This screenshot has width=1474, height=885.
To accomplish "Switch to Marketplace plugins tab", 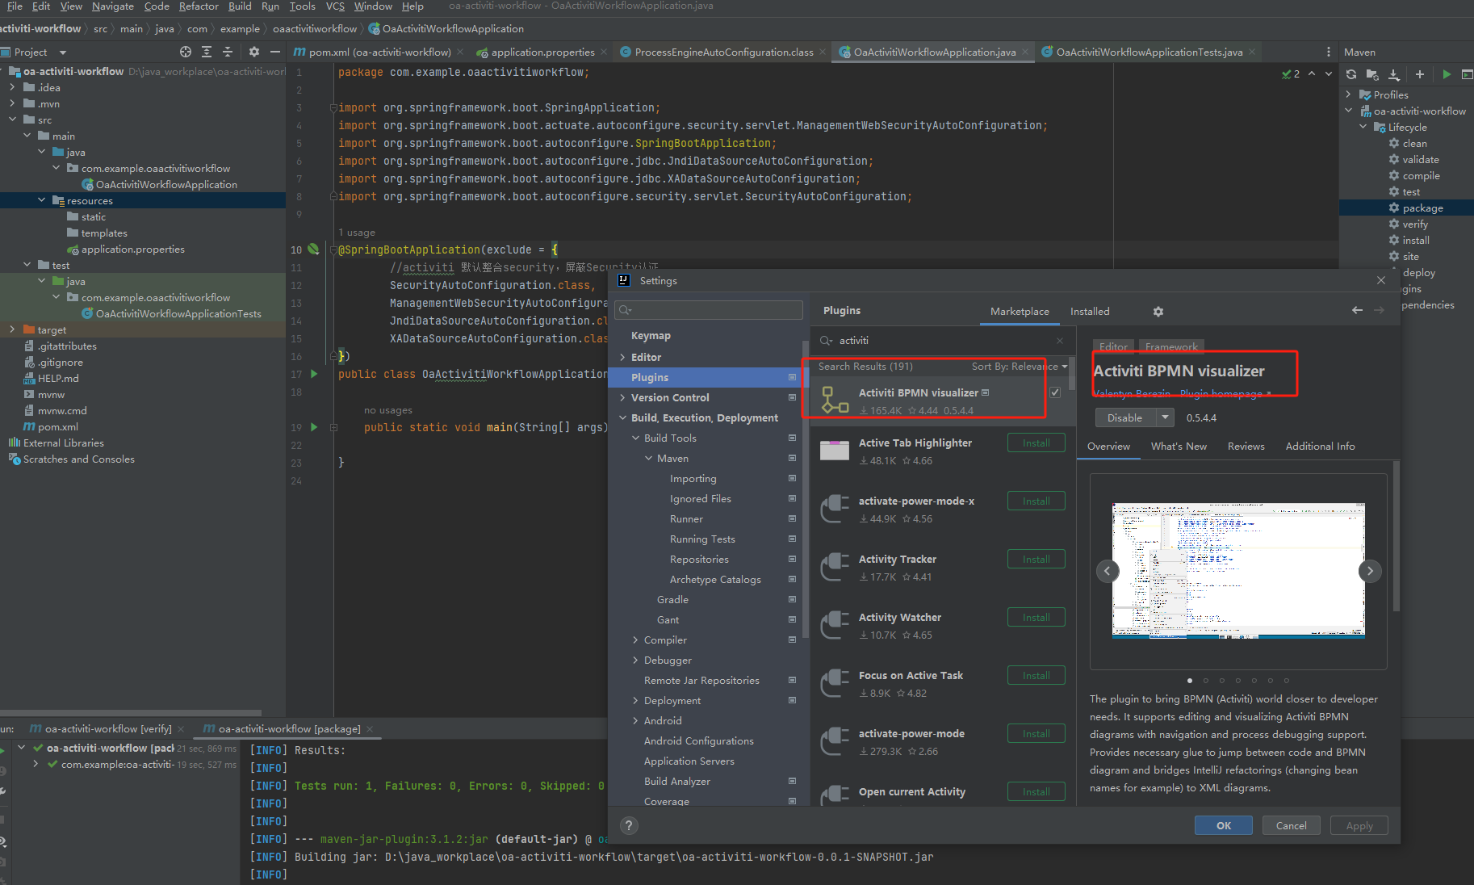I will click(1020, 312).
